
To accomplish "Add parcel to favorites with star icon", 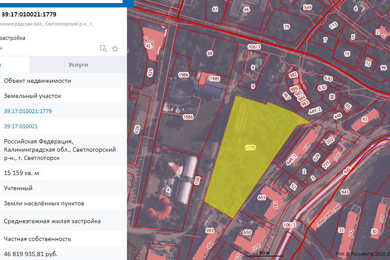I will coord(115,49).
